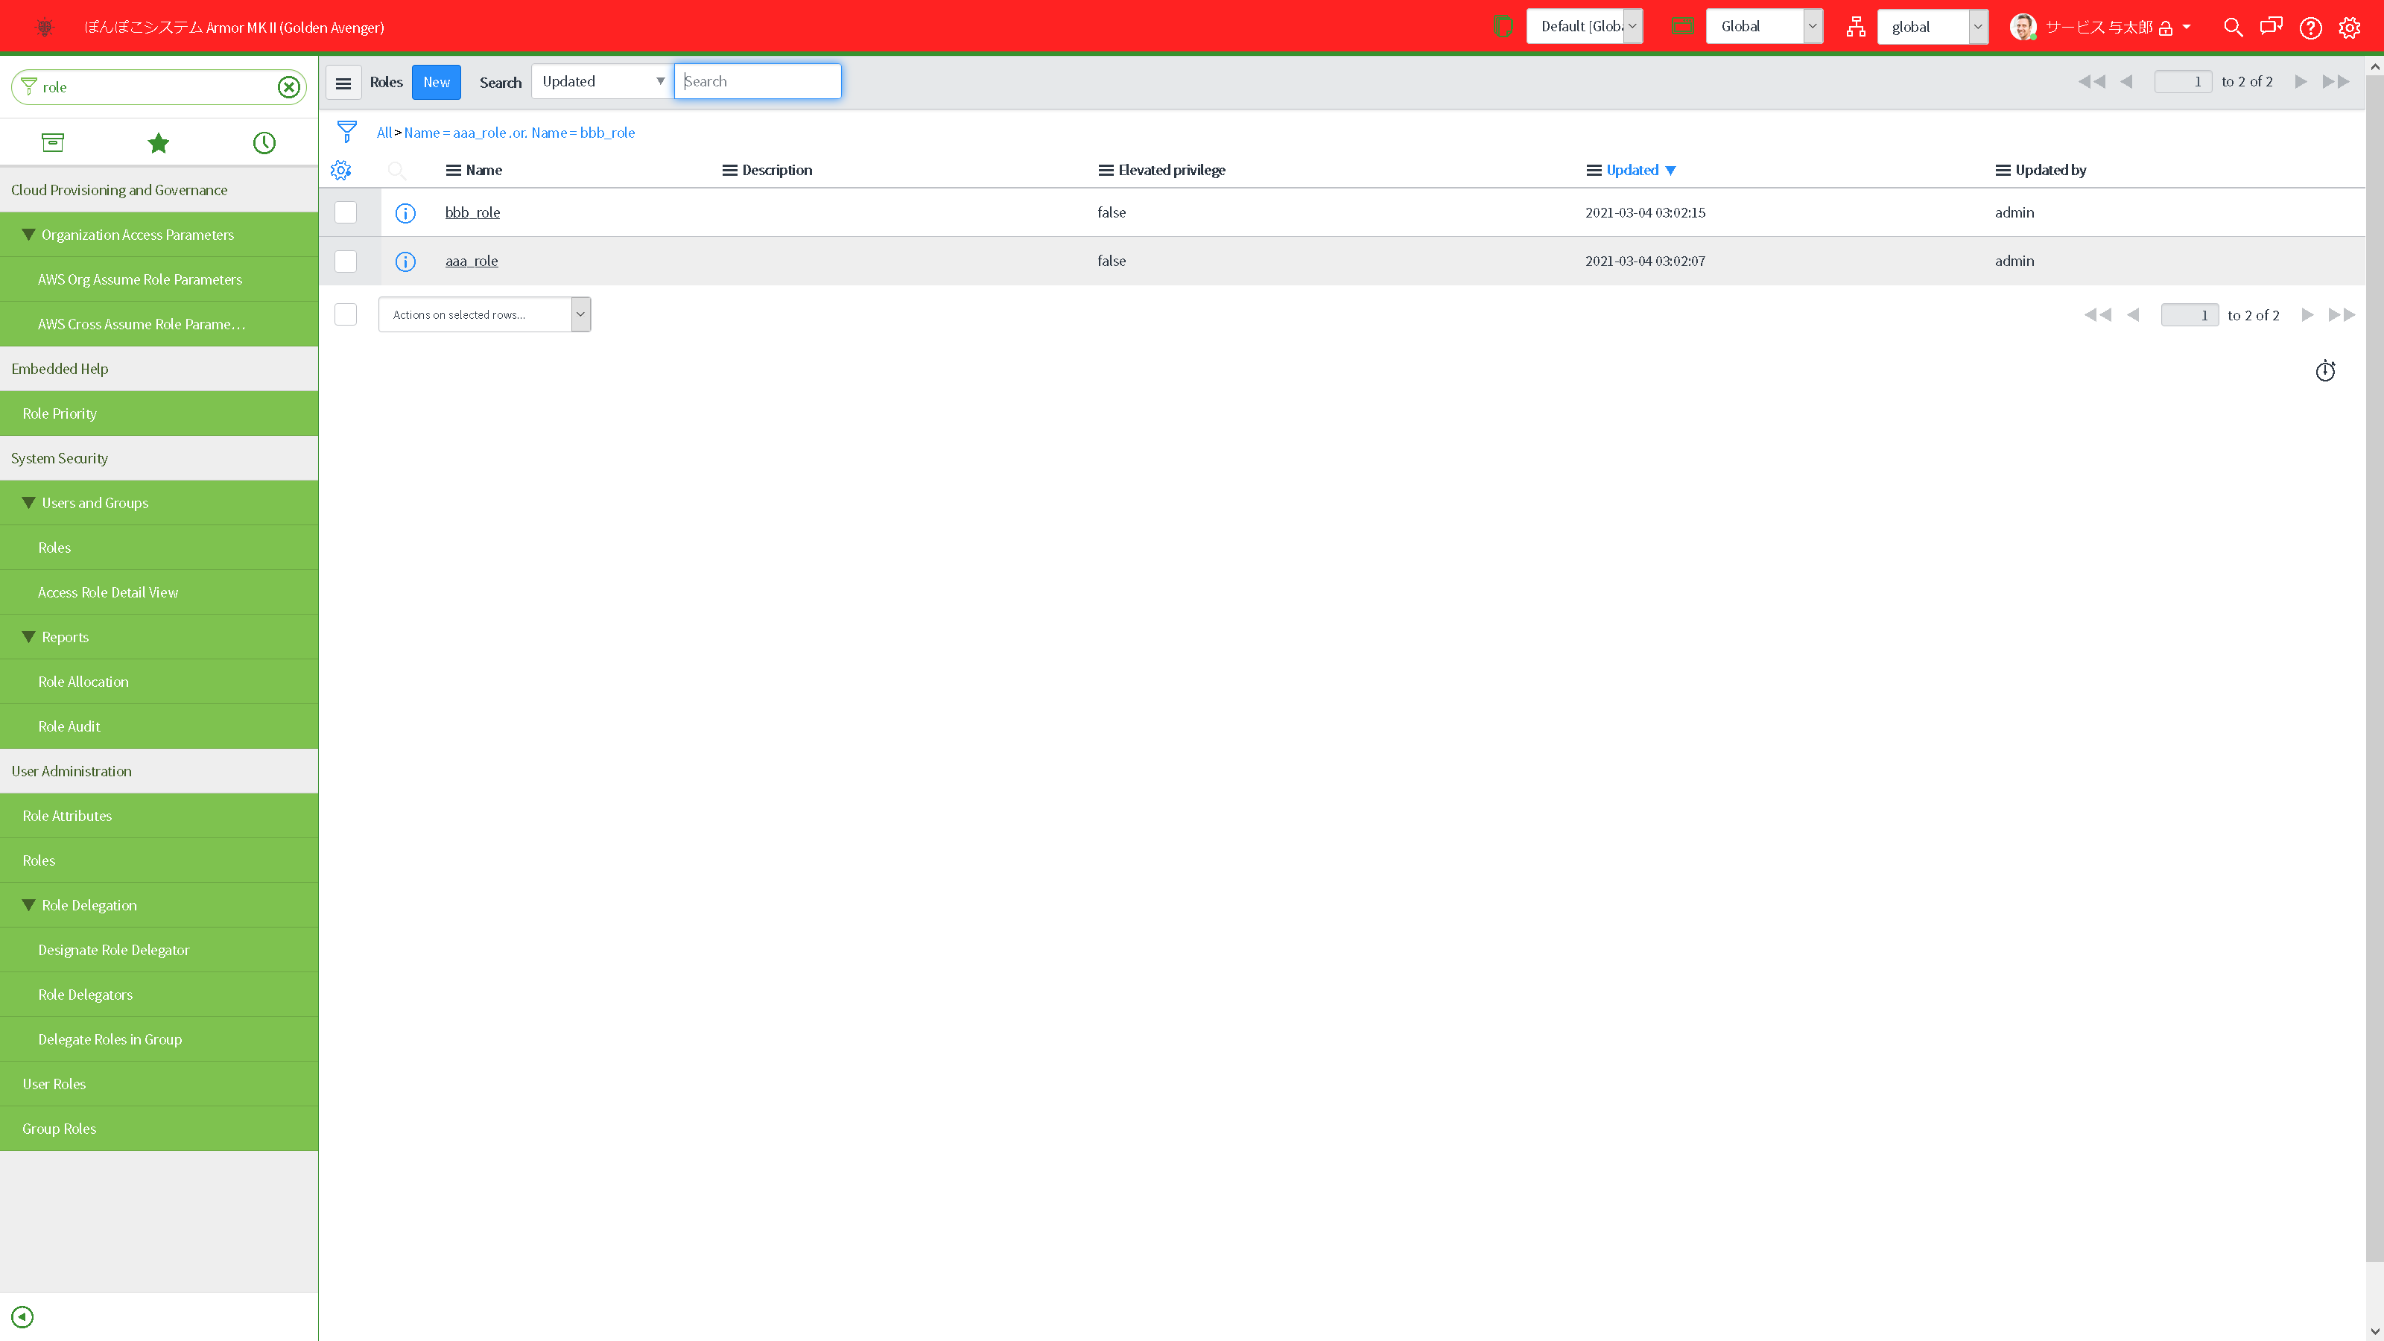Open the Roles list context menu button
Viewport: 2384px width, 1341px height.
coord(343,83)
